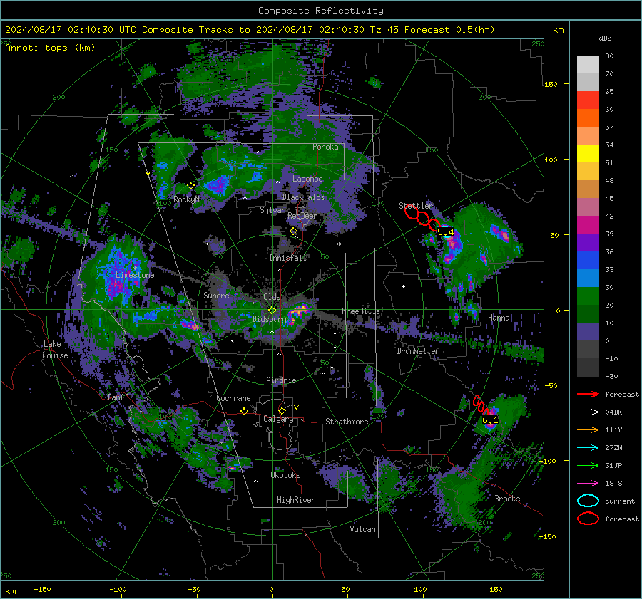Click the UTC timestamp header text
The image size is (642, 599).
pos(250,30)
